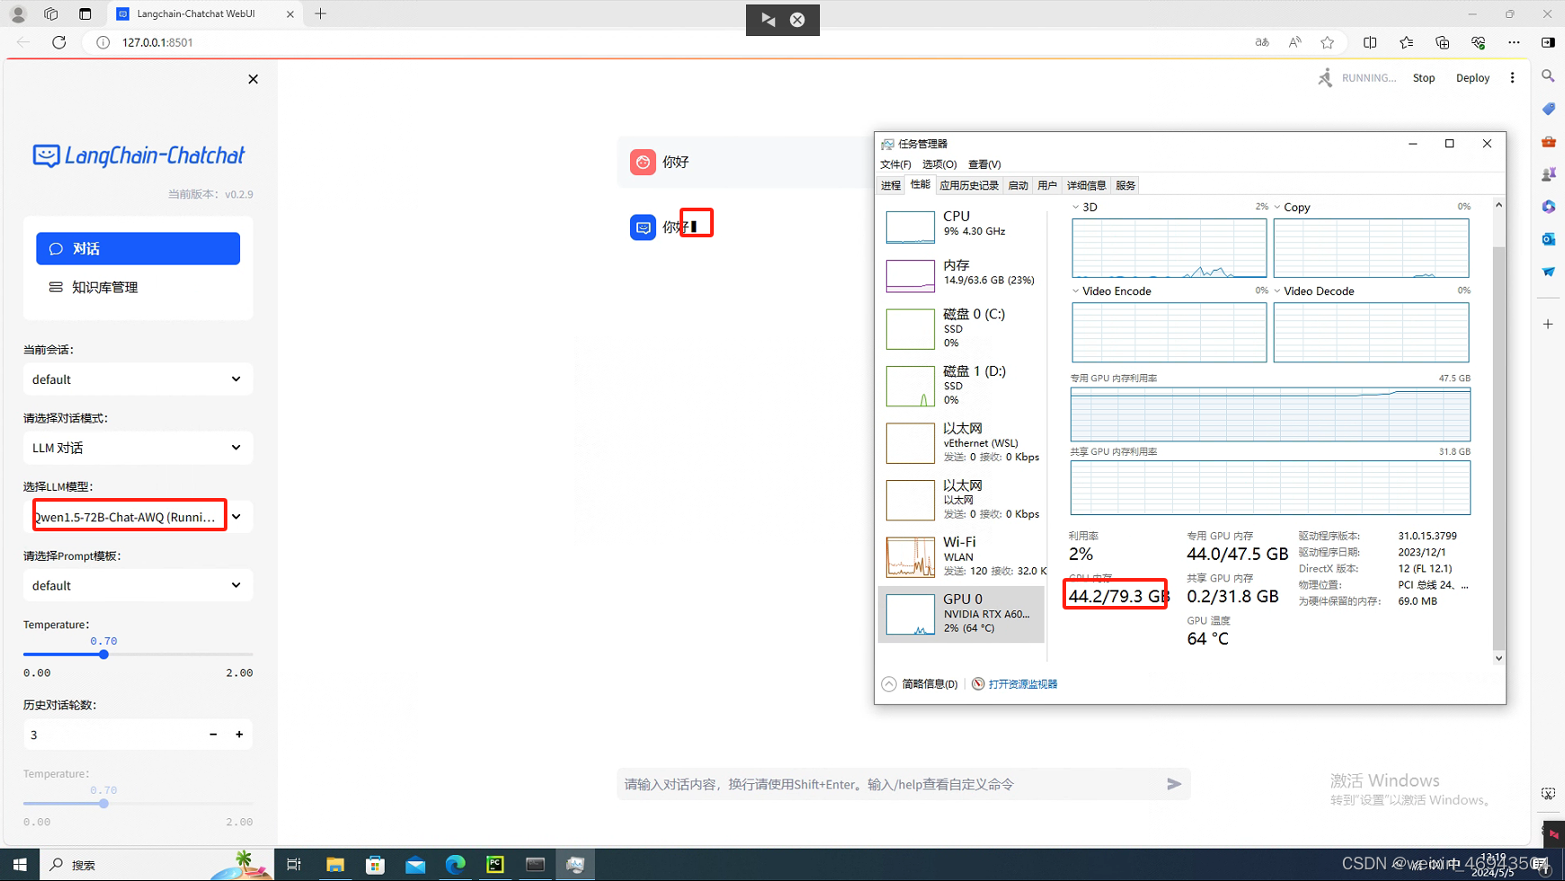Open Task View on taskbar
The height and width of the screenshot is (881, 1565).
[x=294, y=865]
